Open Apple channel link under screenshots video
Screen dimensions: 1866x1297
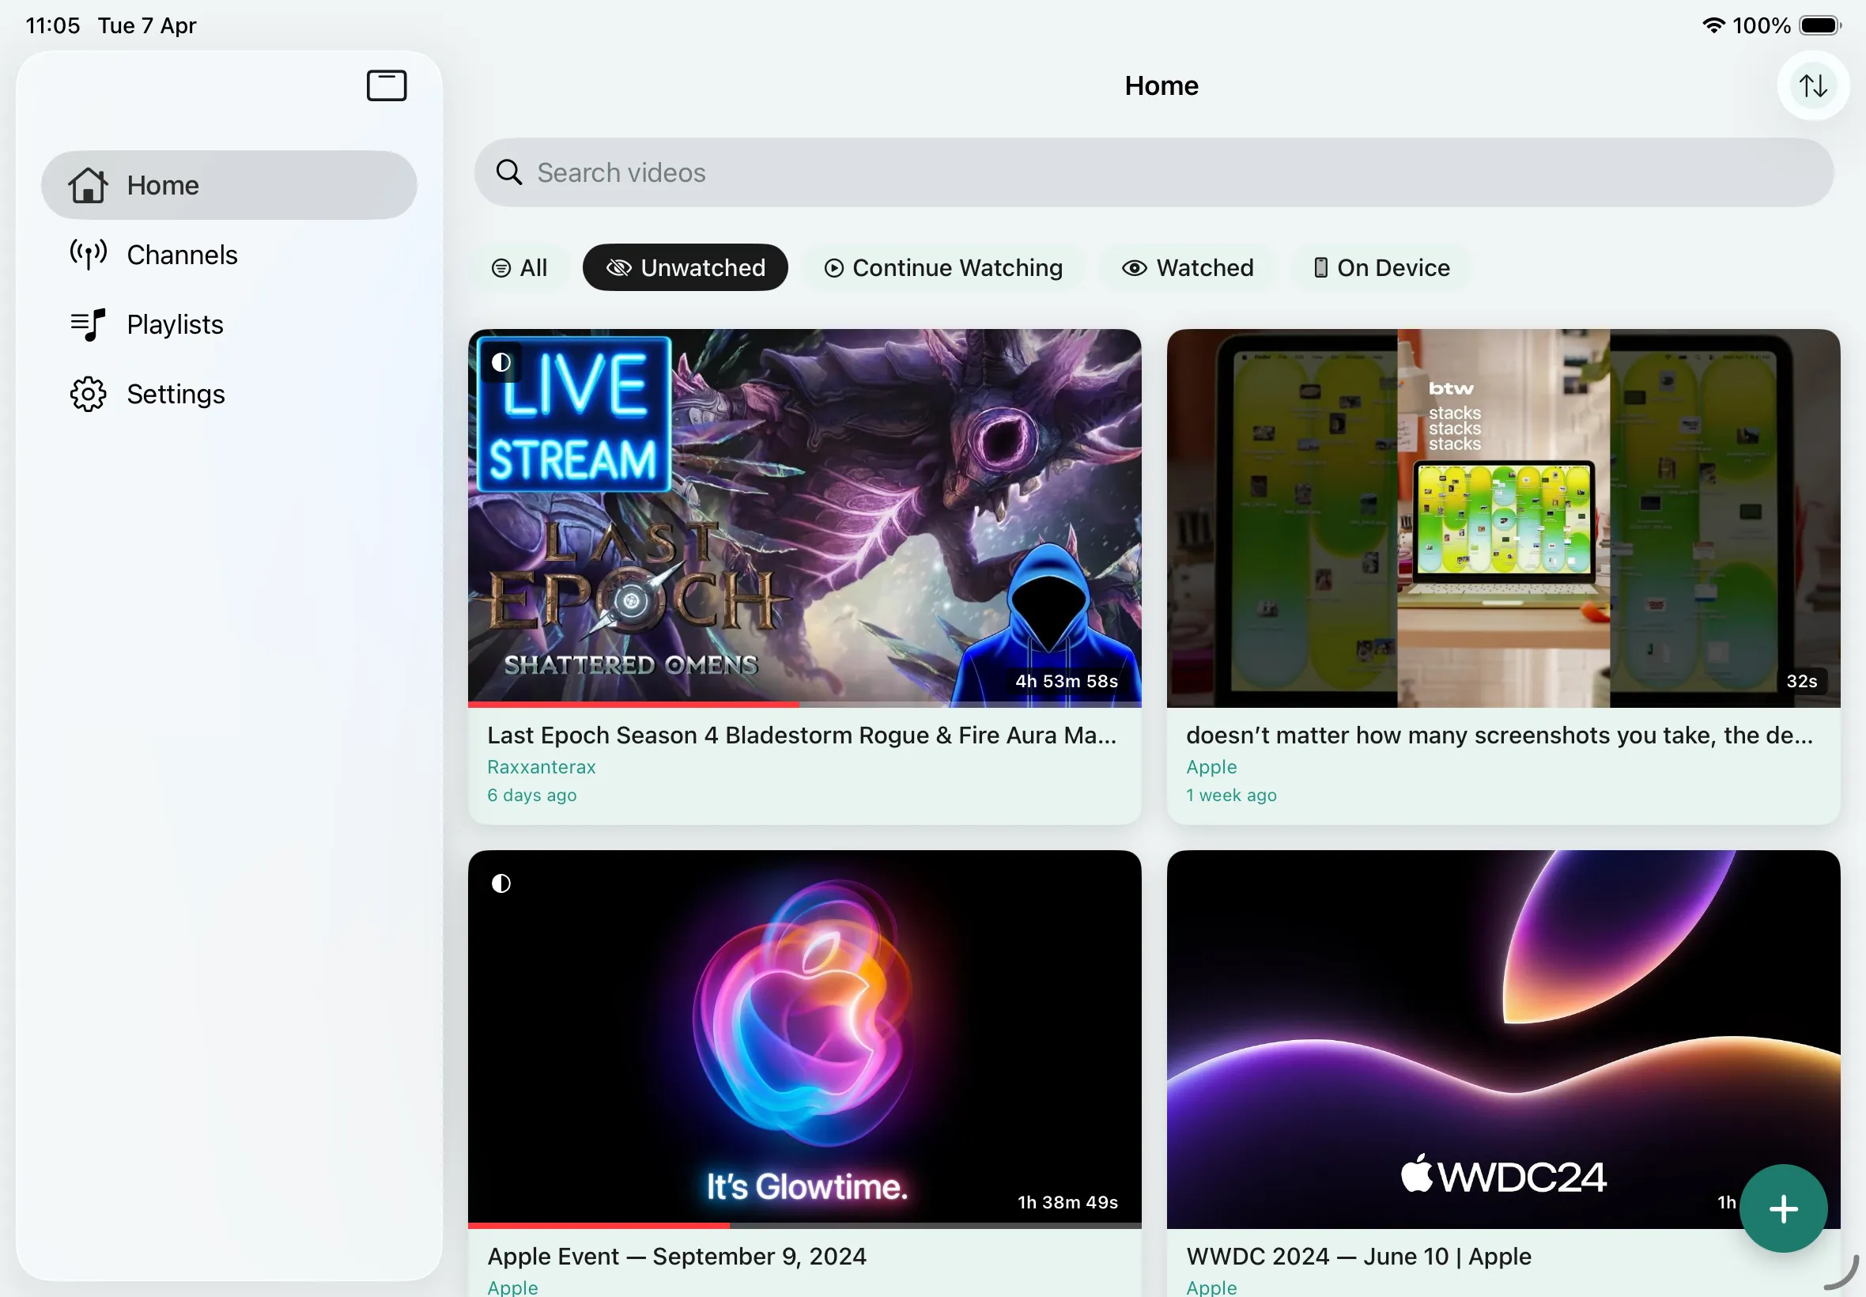[1211, 766]
